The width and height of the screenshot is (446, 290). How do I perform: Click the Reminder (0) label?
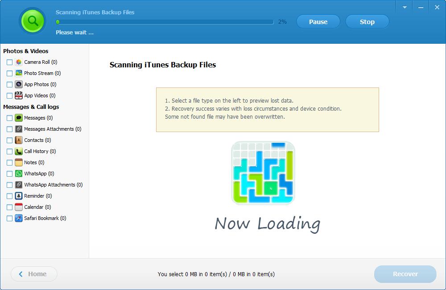(38, 196)
